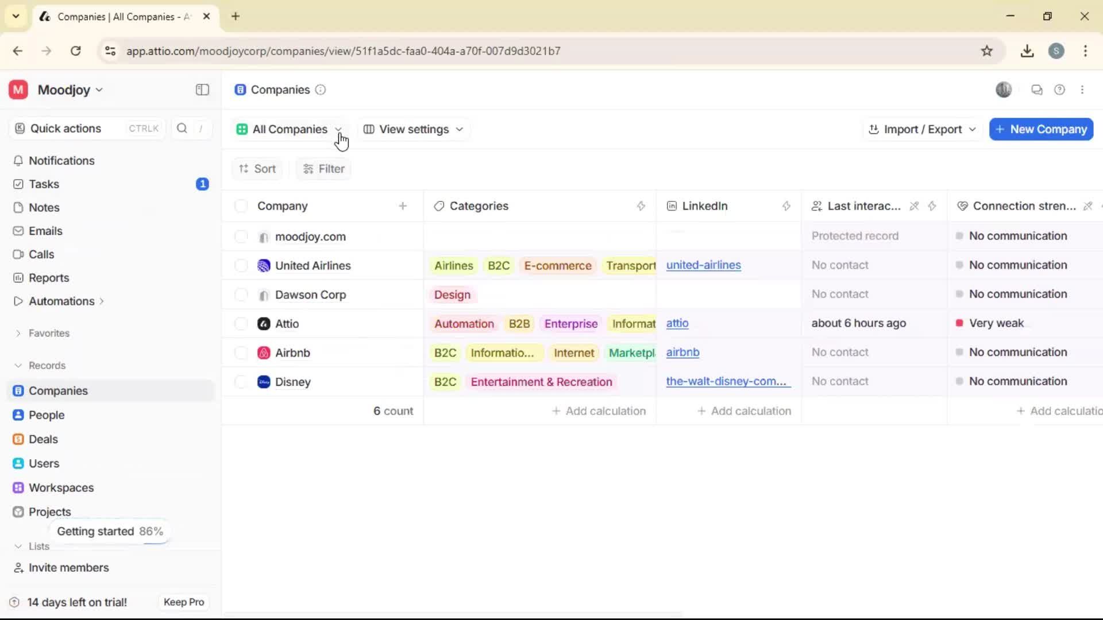The image size is (1103, 620).
Task: Open the chat feedback icon in top bar
Action: [x=1036, y=90]
